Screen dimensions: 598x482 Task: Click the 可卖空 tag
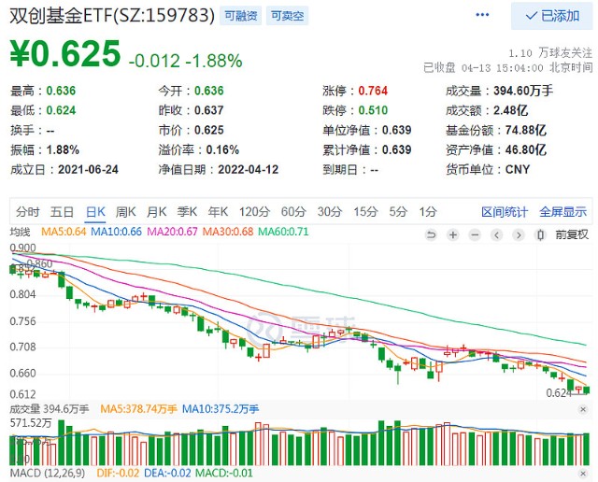coord(287,17)
